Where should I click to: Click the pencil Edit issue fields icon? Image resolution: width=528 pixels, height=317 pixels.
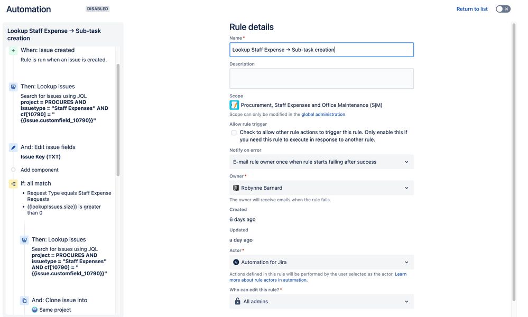click(13, 147)
